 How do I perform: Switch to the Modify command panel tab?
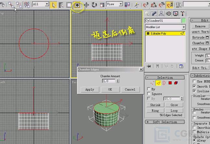154,14
